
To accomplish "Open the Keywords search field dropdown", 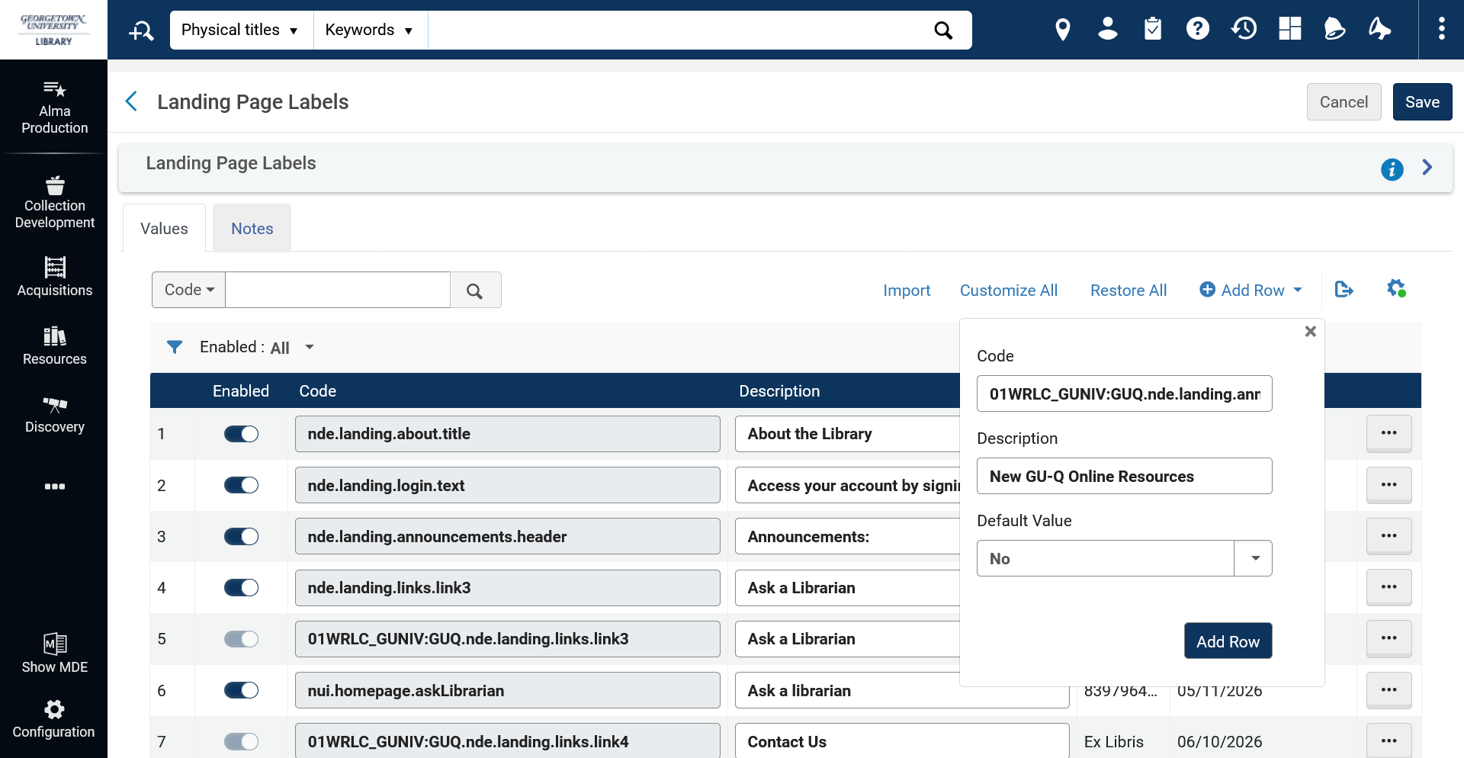I will click(x=371, y=30).
